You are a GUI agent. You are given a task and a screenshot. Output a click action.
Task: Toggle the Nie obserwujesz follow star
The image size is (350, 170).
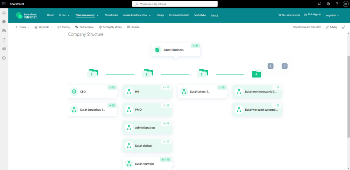click(x=289, y=15)
